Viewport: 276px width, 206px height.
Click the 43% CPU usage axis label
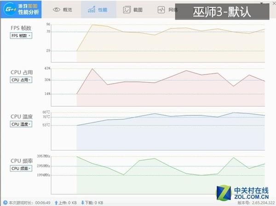47,68
